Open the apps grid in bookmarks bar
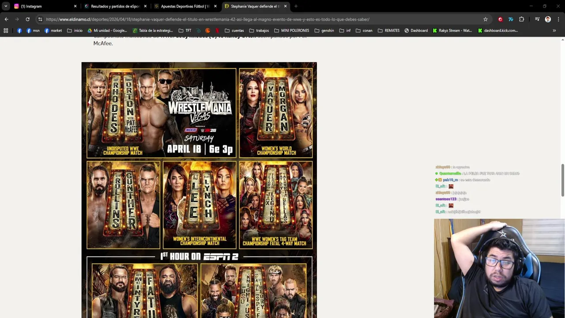 6,30
